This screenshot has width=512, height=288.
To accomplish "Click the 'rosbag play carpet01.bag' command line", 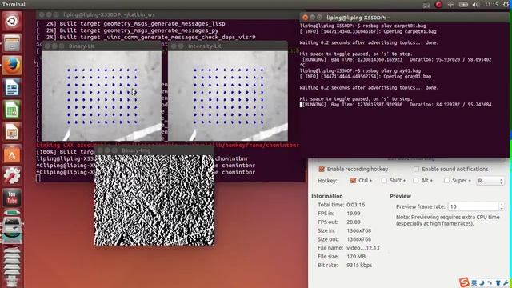I will click(362, 26).
